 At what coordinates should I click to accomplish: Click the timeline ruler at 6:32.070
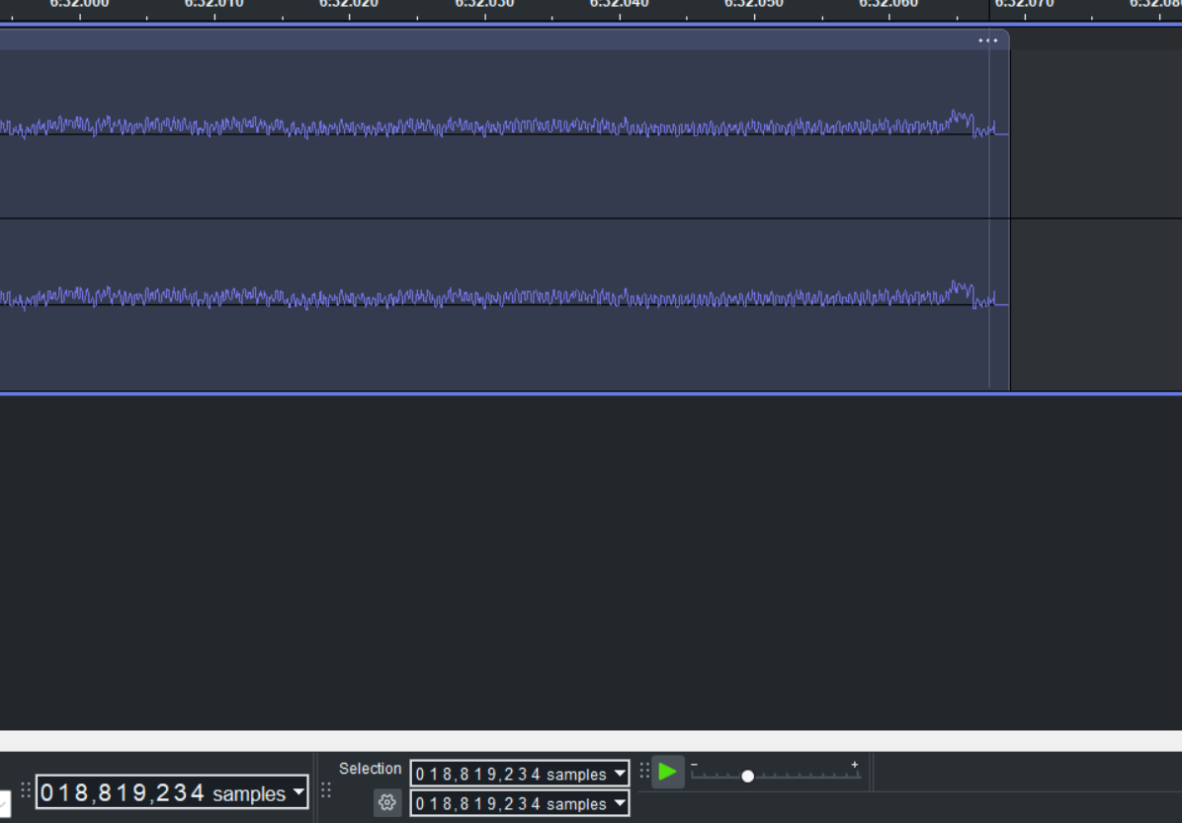tap(1024, 10)
